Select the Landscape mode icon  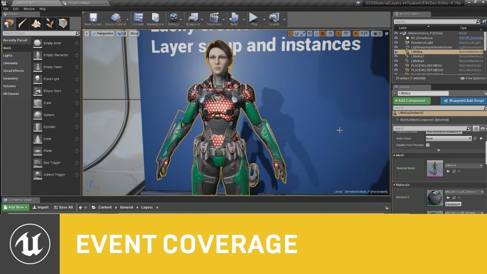pos(36,23)
